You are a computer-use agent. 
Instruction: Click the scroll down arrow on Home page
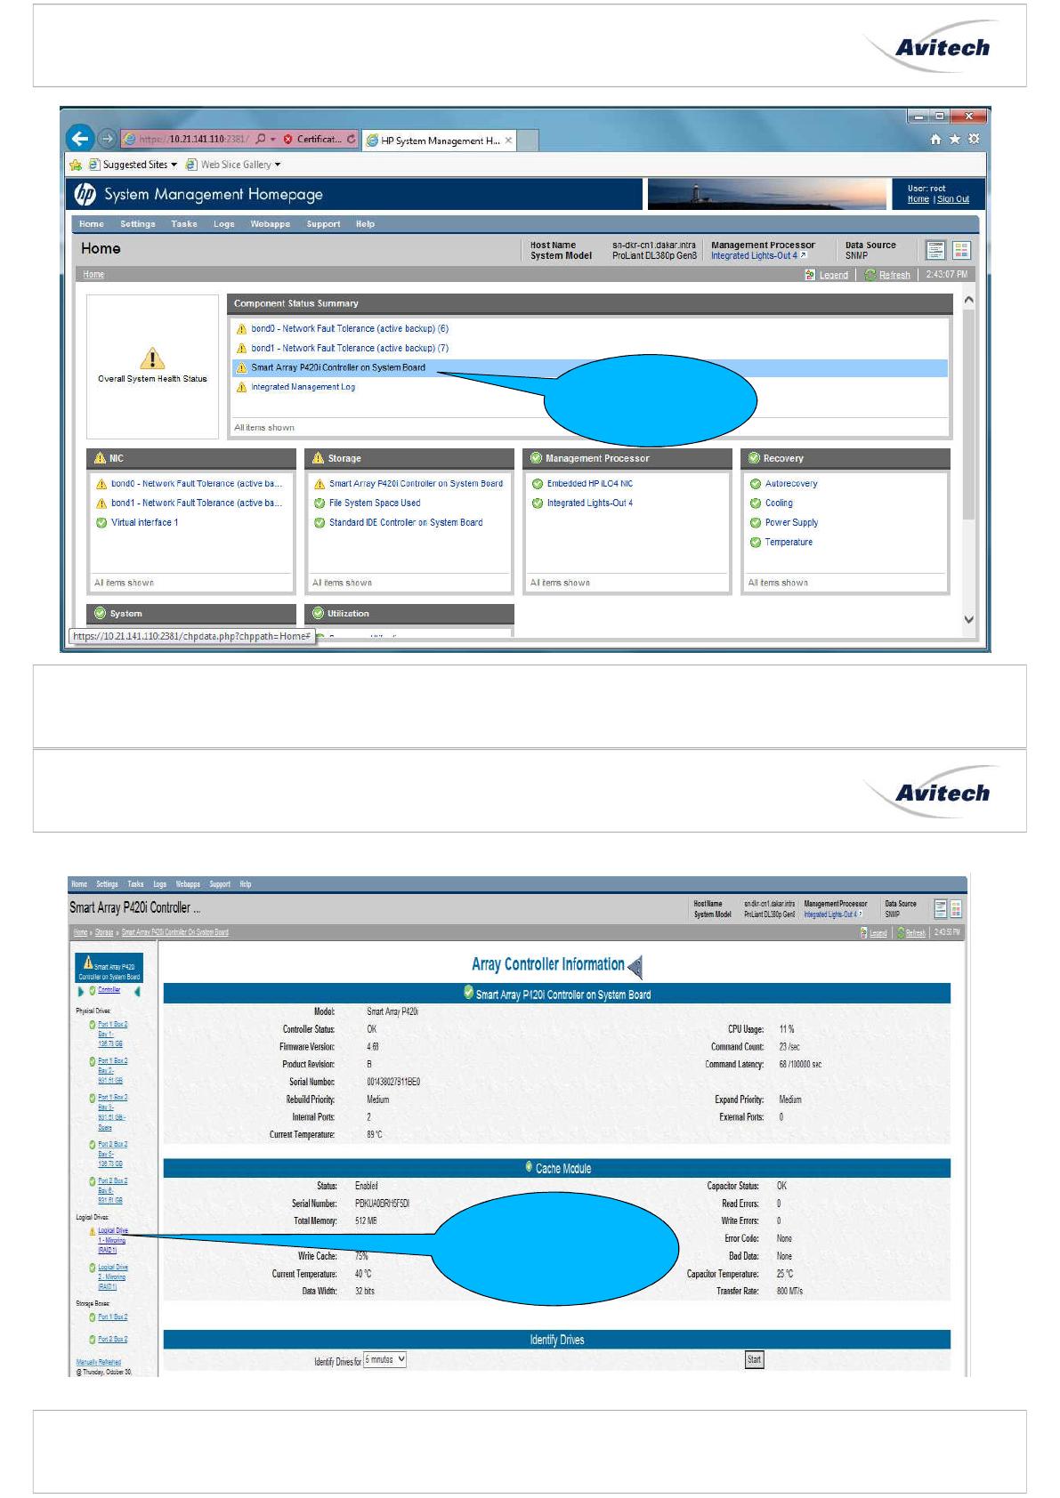[968, 620]
